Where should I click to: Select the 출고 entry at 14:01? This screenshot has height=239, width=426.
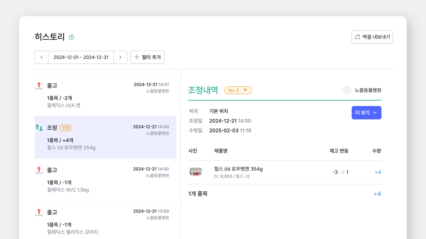pyautogui.click(x=105, y=95)
